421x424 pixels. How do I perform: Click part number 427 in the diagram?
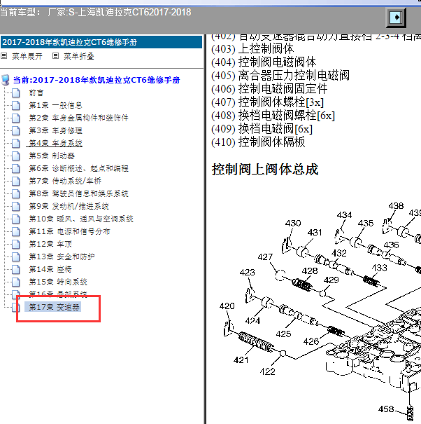265,257
